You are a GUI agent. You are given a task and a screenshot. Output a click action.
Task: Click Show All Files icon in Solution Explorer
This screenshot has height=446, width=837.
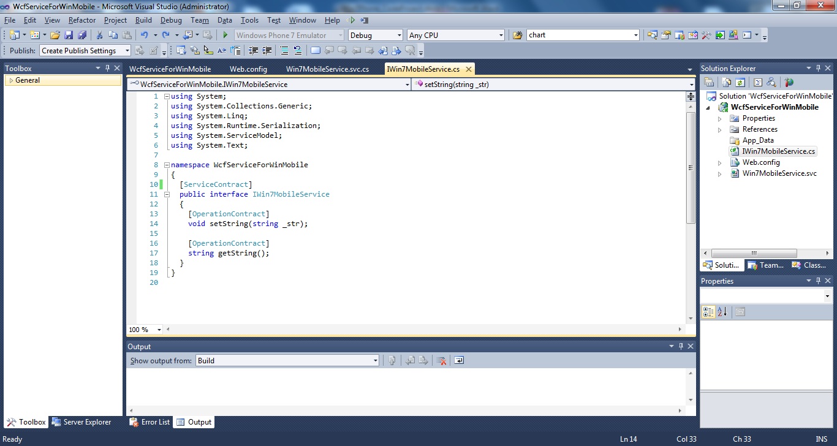point(726,82)
